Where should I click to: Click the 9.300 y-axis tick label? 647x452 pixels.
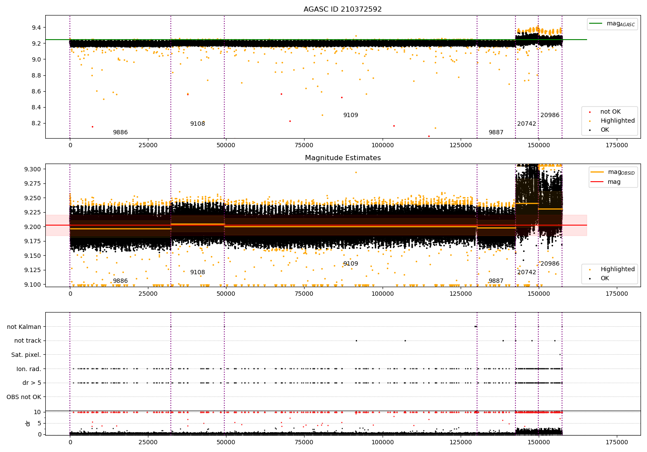[33, 169]
